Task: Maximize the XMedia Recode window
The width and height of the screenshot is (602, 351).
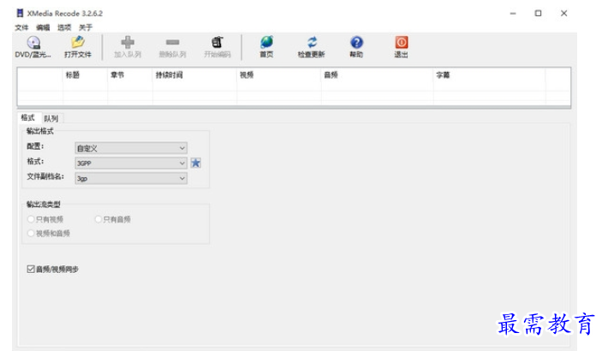Action: tap(539, 13)
